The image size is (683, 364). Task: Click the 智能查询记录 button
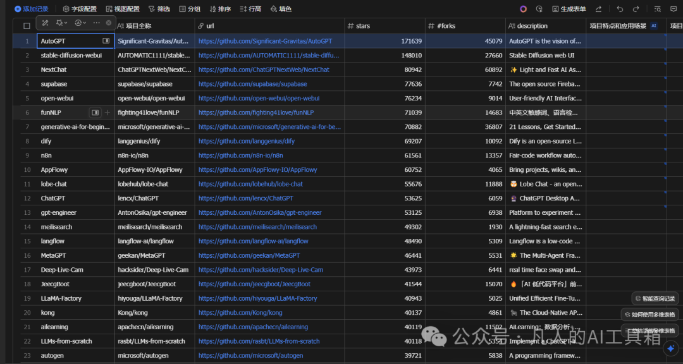tap(655, 299)
